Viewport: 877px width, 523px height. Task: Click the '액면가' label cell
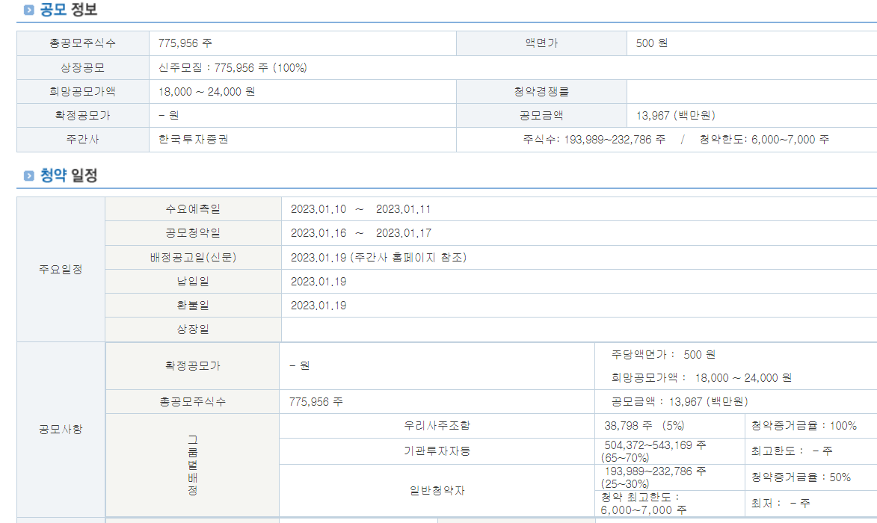point(541,43)
